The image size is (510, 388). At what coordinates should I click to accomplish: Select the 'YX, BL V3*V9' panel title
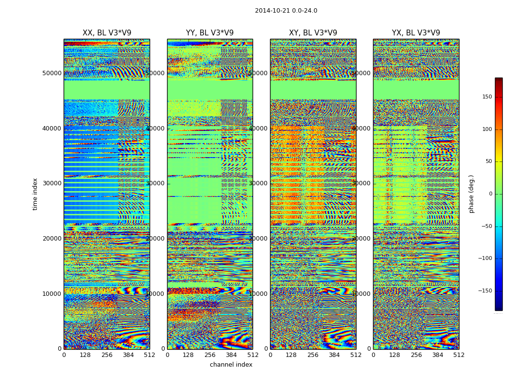(416, 33)
